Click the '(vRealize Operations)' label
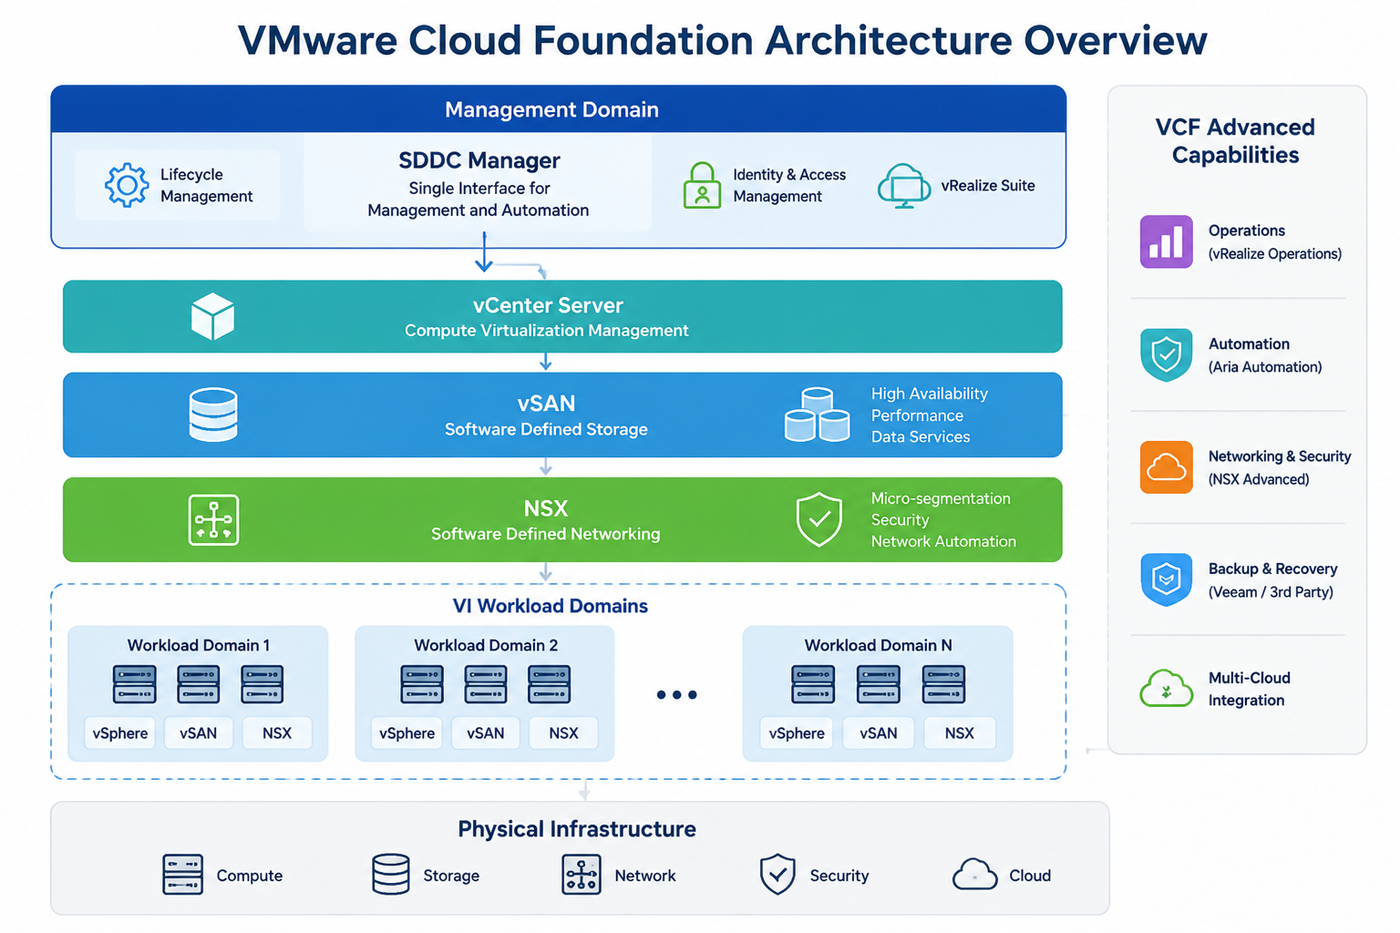Screen dimensions: 1400x933 pos(1275,254)
